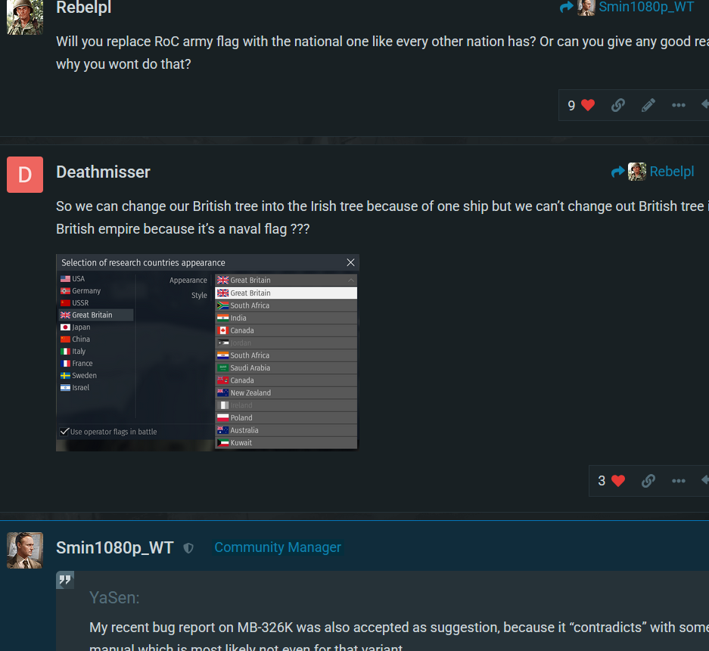The image size is (709, 651).
Task: Choose New Zealand from appearance options
Action: click(286, 393)
